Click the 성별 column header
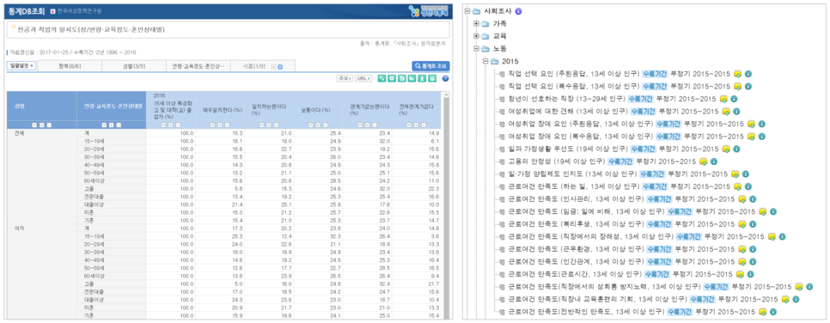Viewport: 830px width, 323px height. pos(41,106)
